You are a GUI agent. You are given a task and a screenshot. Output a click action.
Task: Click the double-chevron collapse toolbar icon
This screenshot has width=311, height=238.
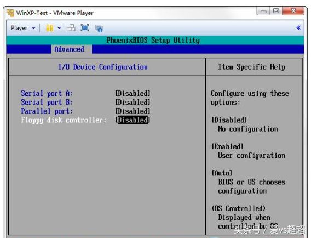(298, 28)
